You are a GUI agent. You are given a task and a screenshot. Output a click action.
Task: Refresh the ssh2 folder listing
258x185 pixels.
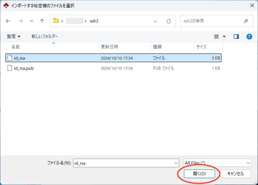168,21
